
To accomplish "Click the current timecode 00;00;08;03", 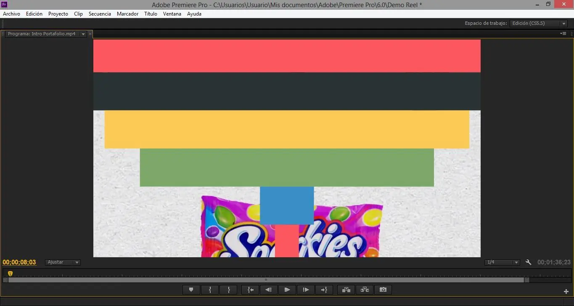I will 19,262.
